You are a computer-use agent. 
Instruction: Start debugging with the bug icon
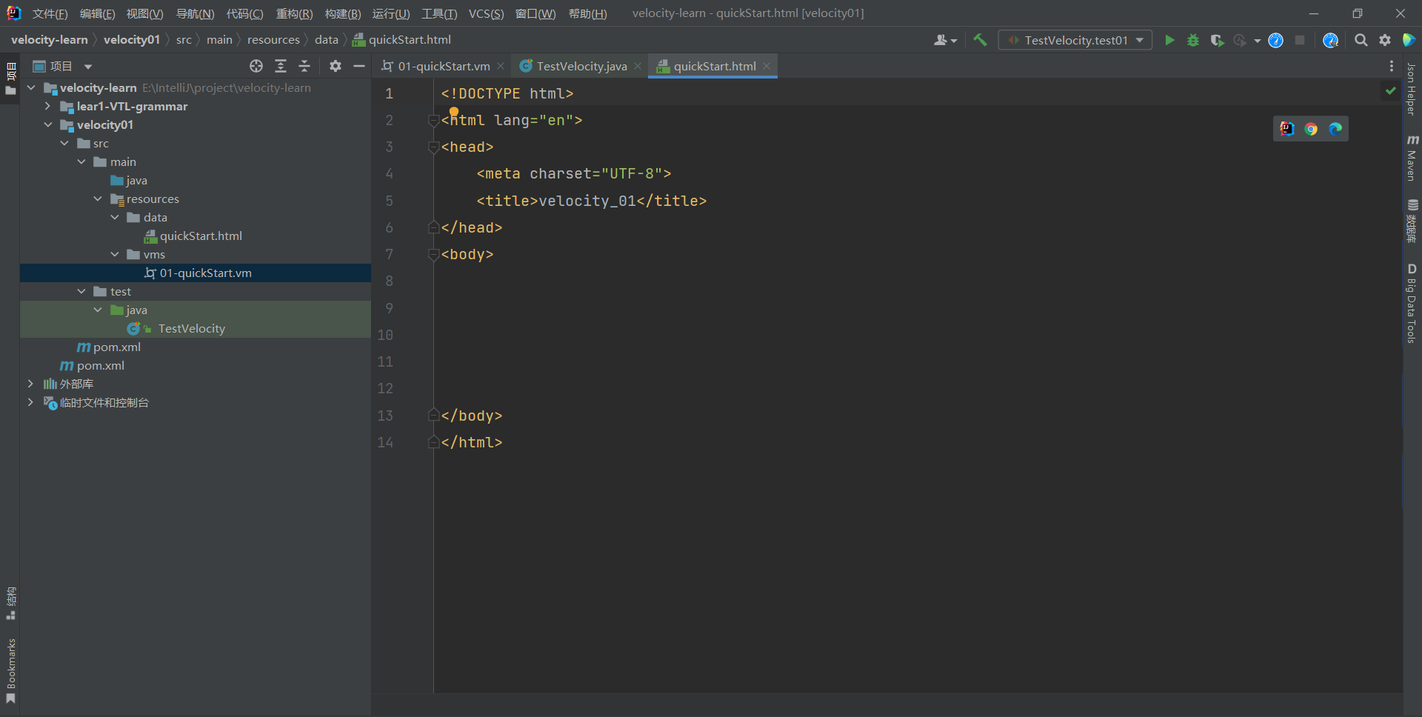(x=1193, y=40)
